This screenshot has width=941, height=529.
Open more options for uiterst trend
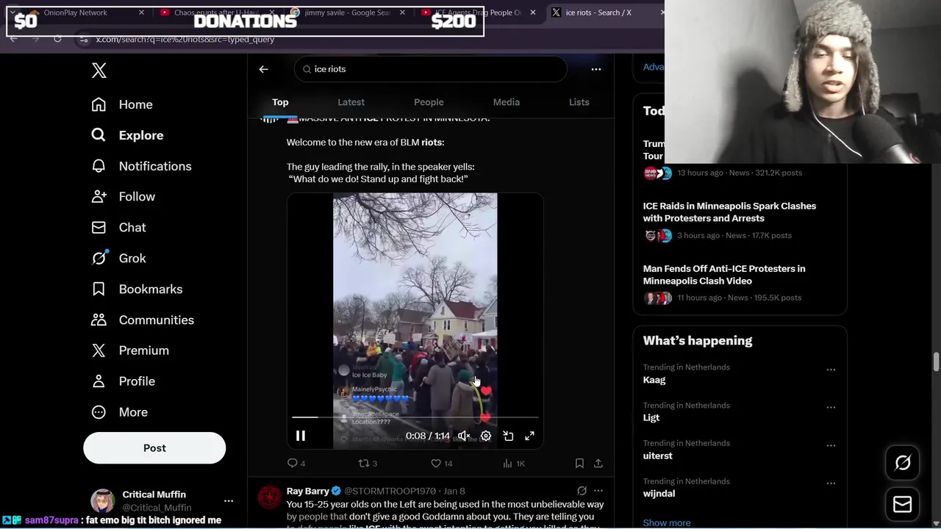(x=831, y=446)
